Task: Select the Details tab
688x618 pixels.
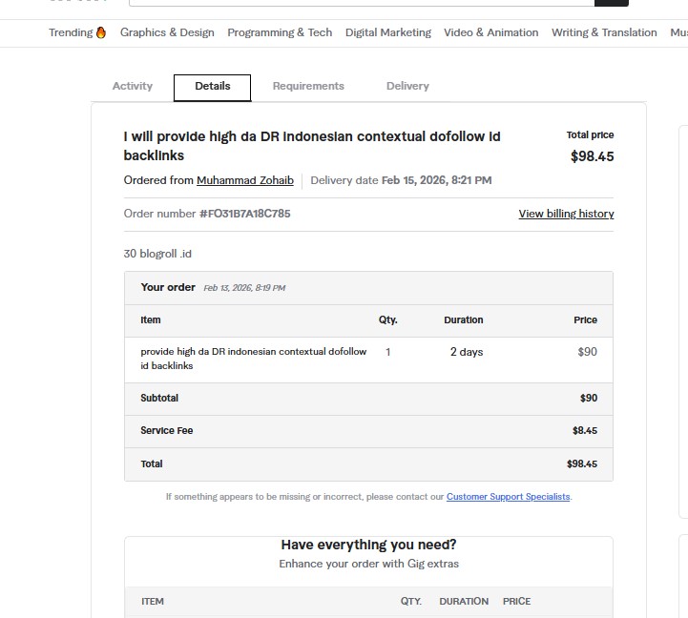Action: pyautogui.click(x=212, y=86)
